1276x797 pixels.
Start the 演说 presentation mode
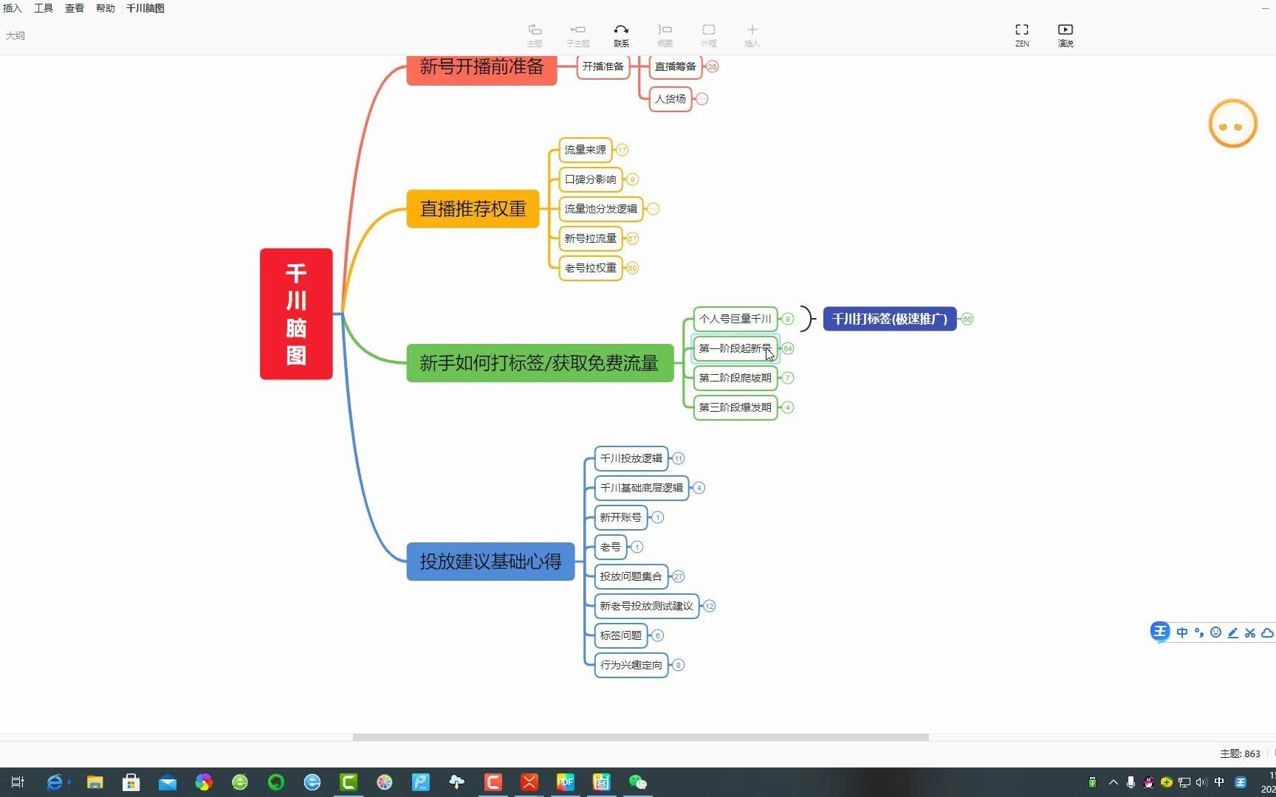1066,35
